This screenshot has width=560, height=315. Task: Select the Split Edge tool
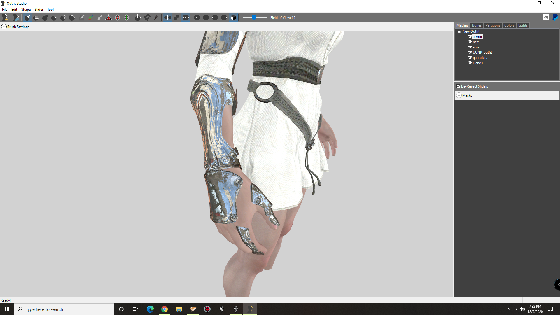click(x=127, y=18)
